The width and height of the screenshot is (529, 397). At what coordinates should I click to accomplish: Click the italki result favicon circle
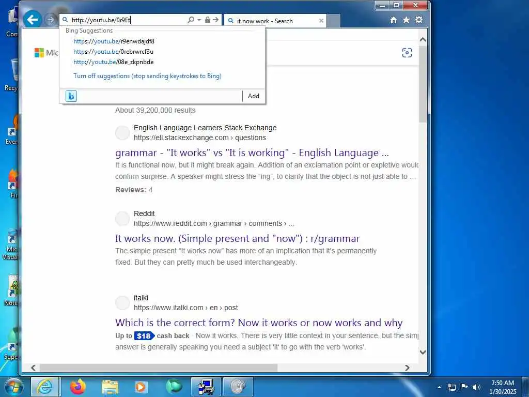click(122, 303)
